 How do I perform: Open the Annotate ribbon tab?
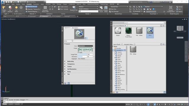coord(48,4)
